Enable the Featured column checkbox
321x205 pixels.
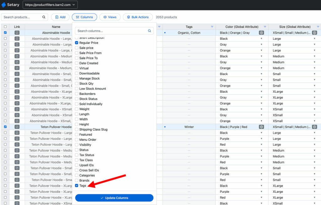(76, 134)
